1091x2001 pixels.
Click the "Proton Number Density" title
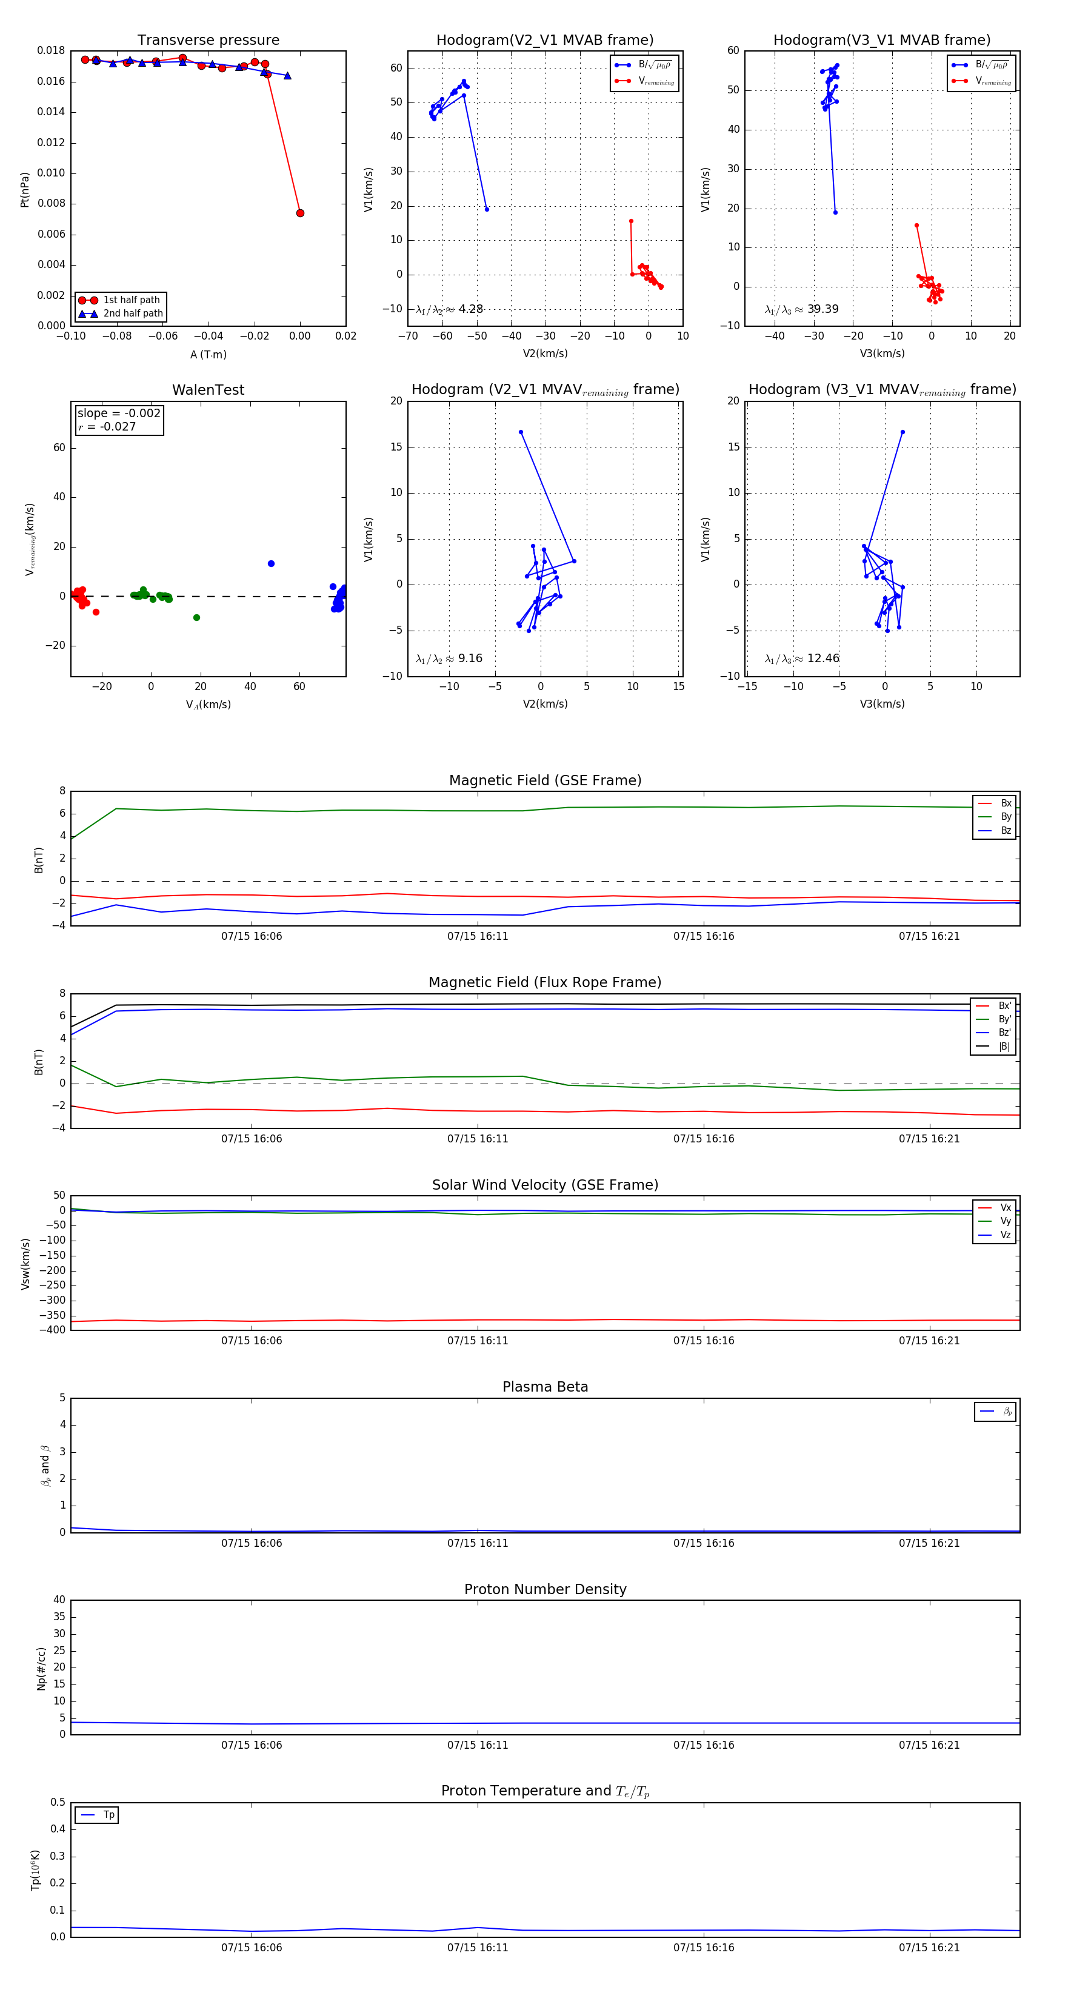coord(545,1589)
